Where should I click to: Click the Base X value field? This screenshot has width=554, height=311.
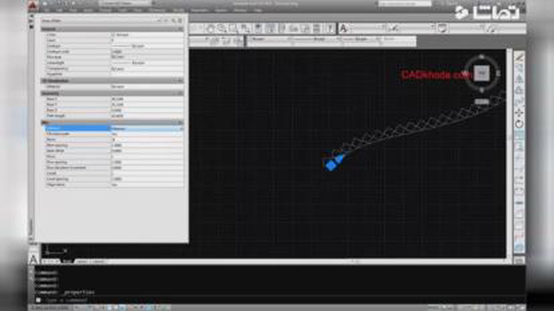click(x=147, y=99)
